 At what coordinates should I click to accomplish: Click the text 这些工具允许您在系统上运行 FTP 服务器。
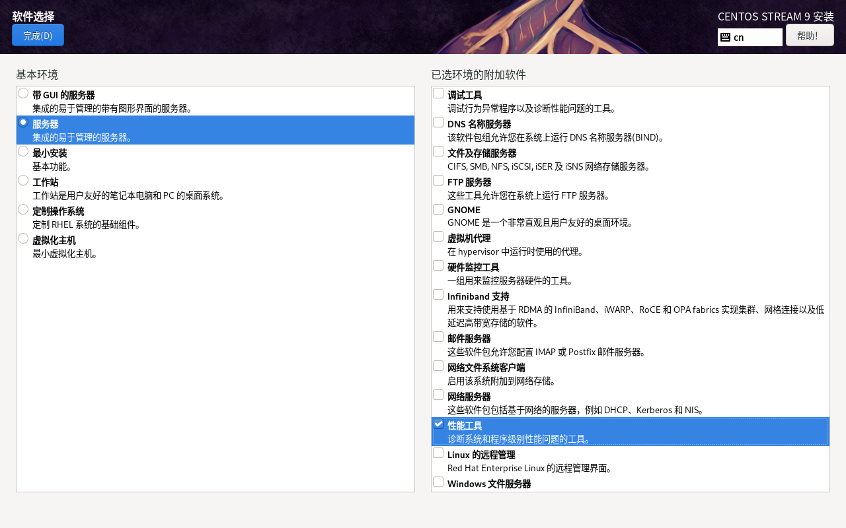(529, 195)
